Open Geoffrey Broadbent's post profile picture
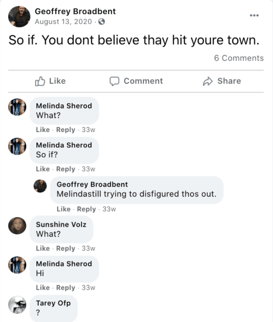This screenshot has height=322, width=273. [19, 17]
